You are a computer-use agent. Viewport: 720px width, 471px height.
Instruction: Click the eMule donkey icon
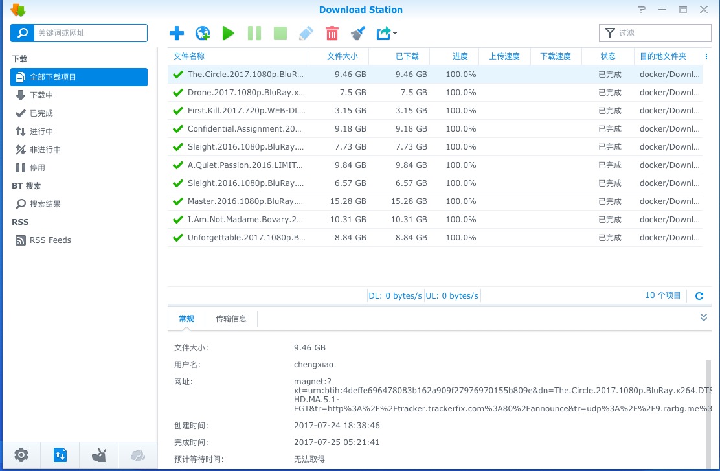[99, 455]
